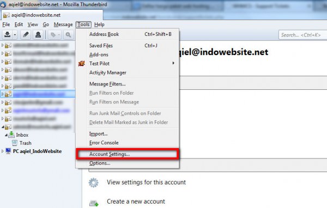Viewport: 327px width, 208px height.
Task: Click View settings for this account
Action: [146, 182]
